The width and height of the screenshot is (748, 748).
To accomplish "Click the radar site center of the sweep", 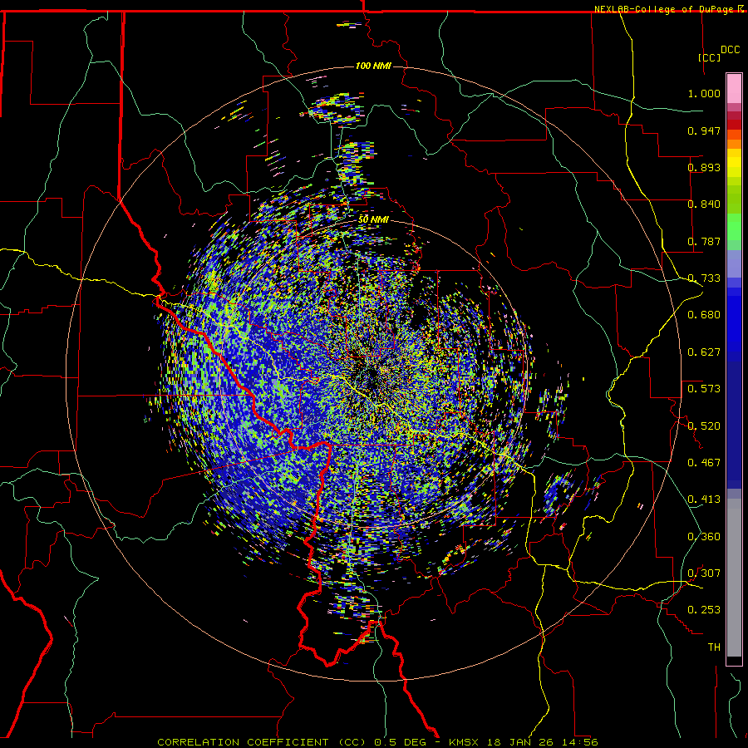I will 373,375.
